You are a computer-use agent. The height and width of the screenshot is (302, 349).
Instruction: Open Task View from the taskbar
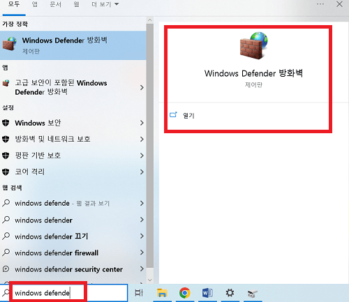point(139,293)
